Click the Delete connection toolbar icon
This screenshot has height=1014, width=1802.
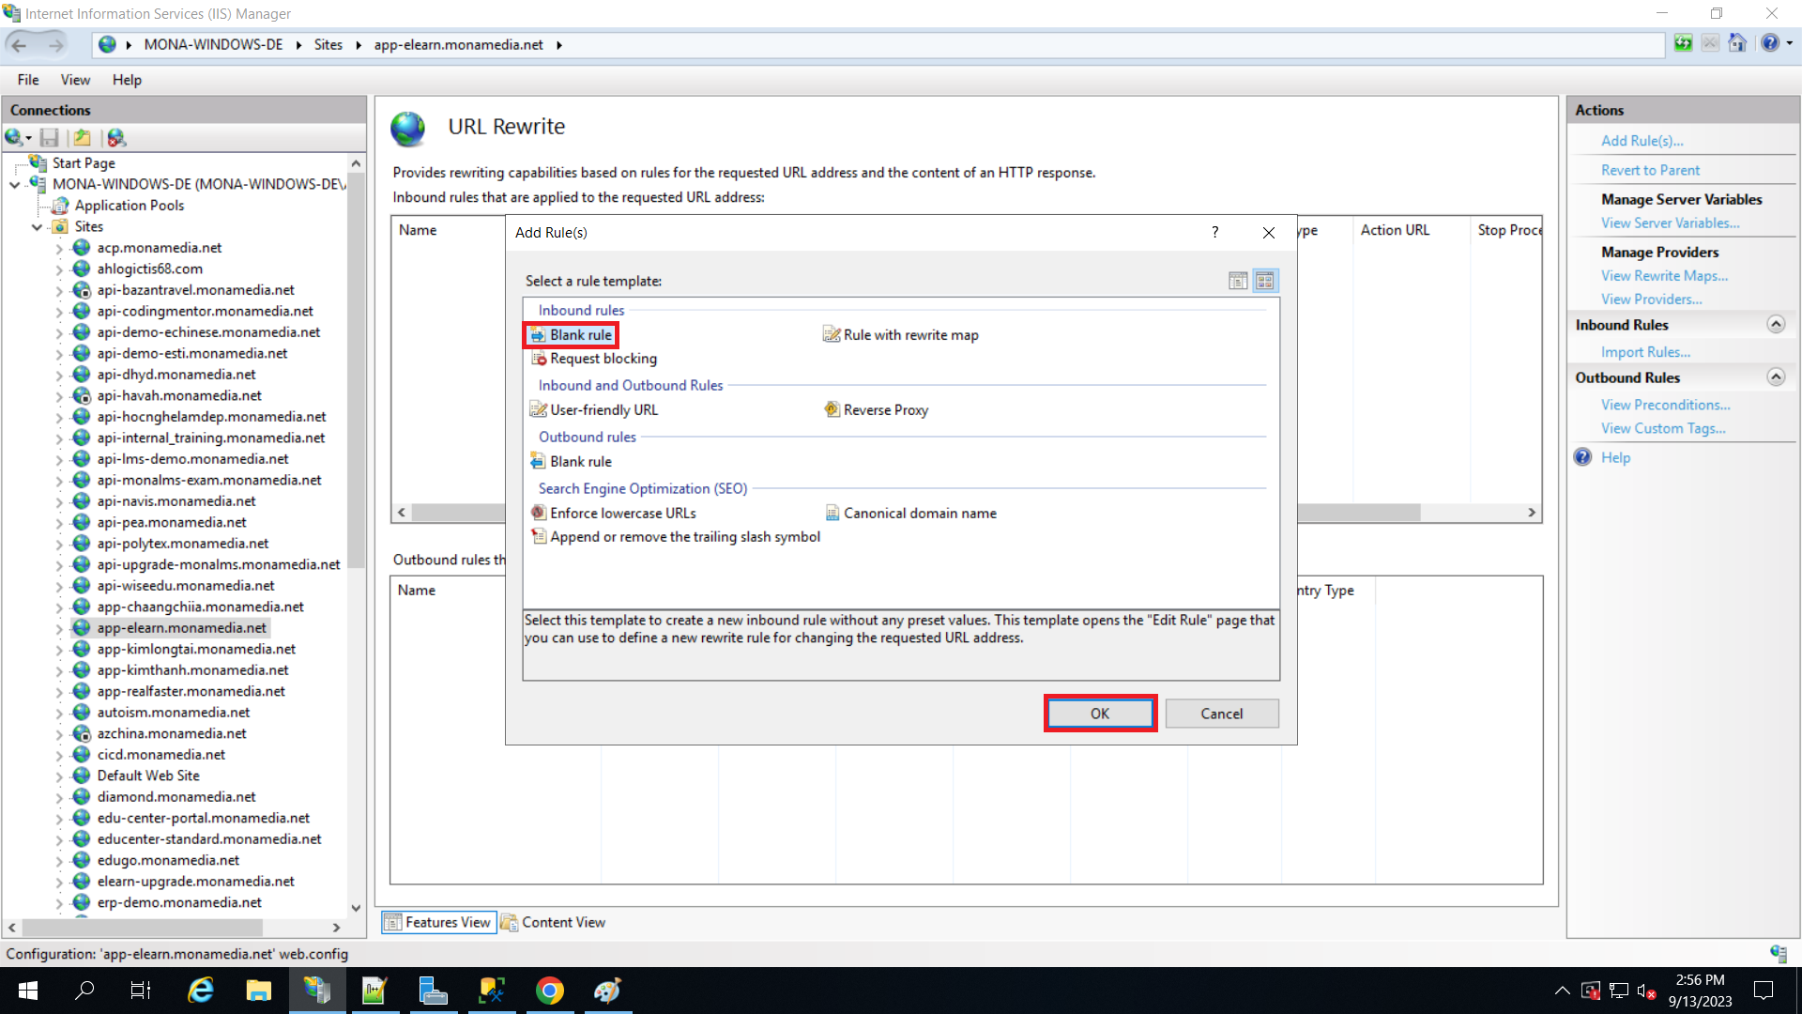coord(116,138)
